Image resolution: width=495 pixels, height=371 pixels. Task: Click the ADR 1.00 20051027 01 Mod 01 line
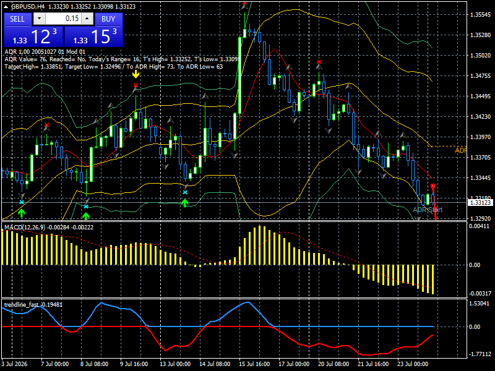coord(45,51)
